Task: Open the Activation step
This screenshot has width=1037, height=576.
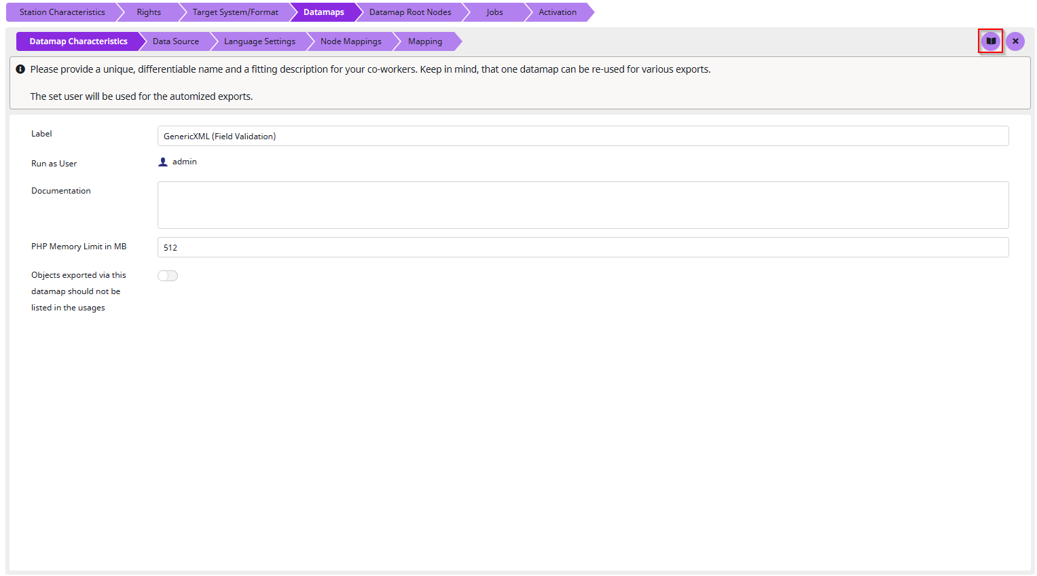Action: coord(557,12)
